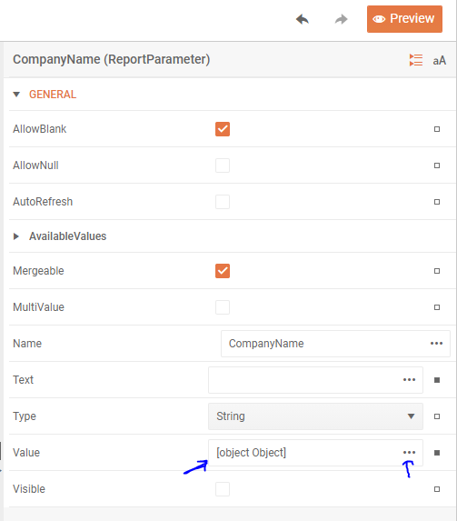Viewport: 457px width, 521px height.
Task: Enable the AllowNull checkbox
Action: tap(223, 165)
